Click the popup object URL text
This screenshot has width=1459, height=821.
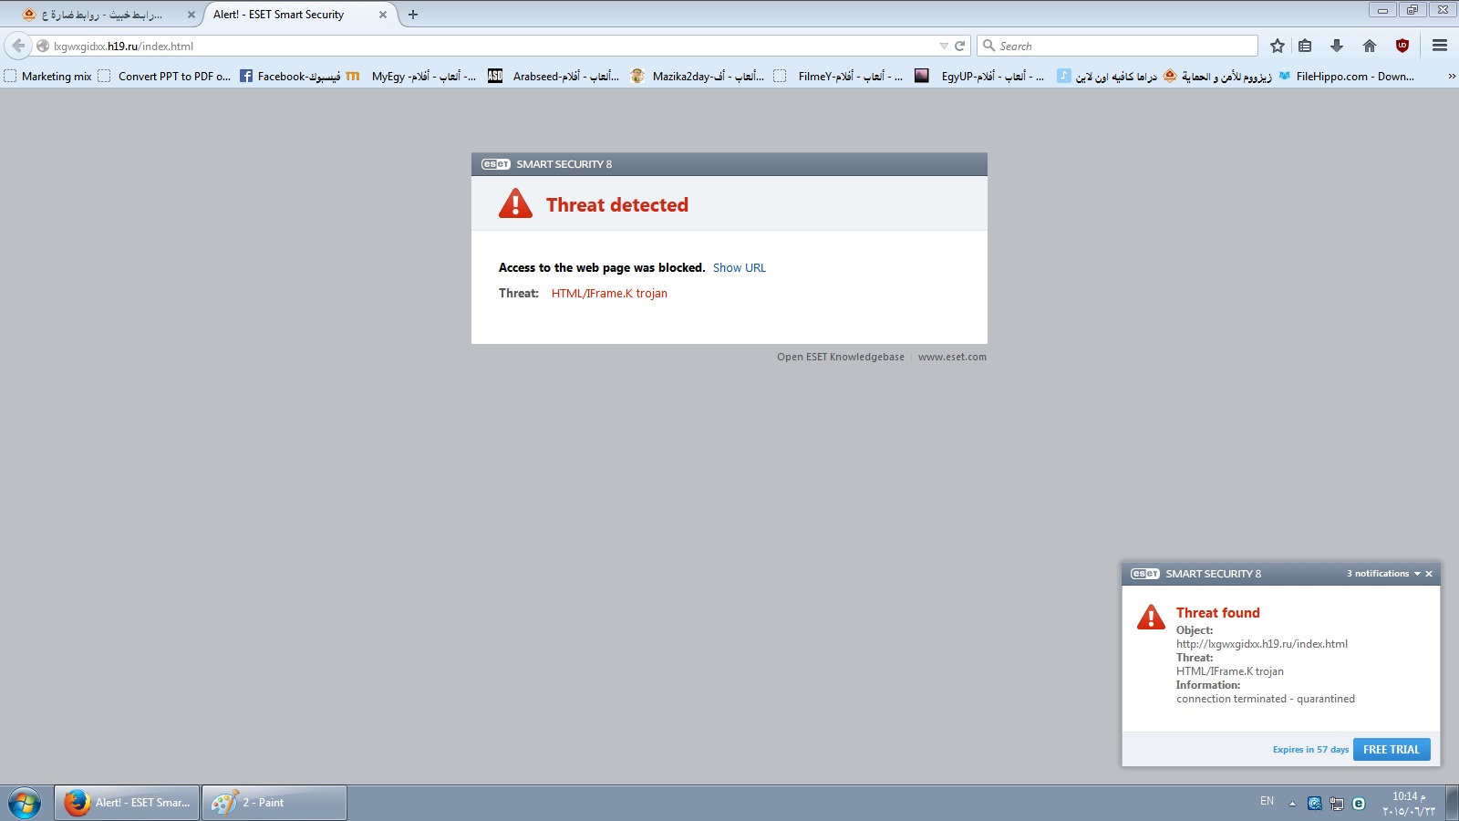pos(1262,644)
